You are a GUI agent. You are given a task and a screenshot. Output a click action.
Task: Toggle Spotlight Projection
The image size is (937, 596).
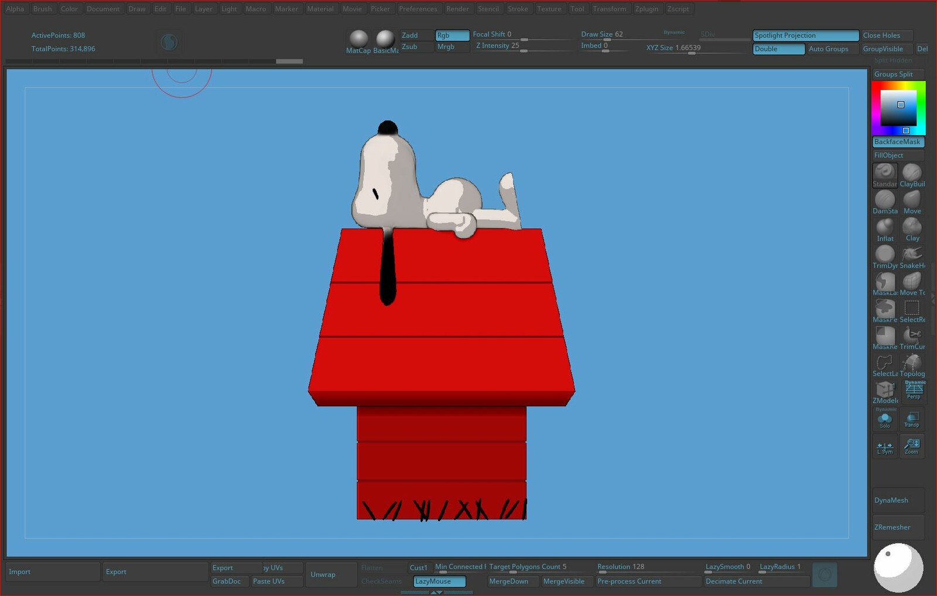click(805, 36)
